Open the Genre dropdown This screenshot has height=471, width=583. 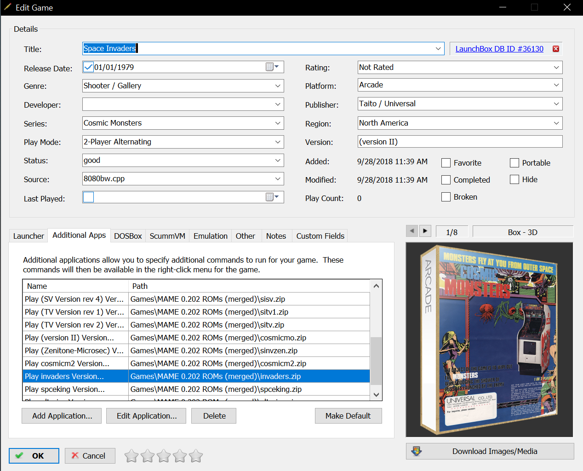point(278,86)
